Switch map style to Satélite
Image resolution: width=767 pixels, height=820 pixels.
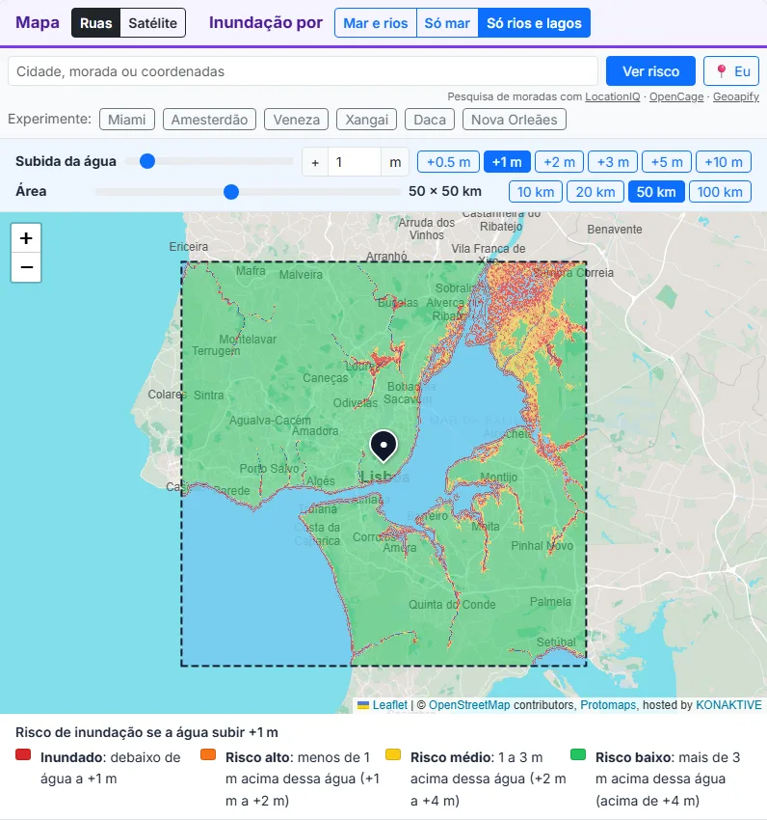pyautogui.click(x=152, y=23)
